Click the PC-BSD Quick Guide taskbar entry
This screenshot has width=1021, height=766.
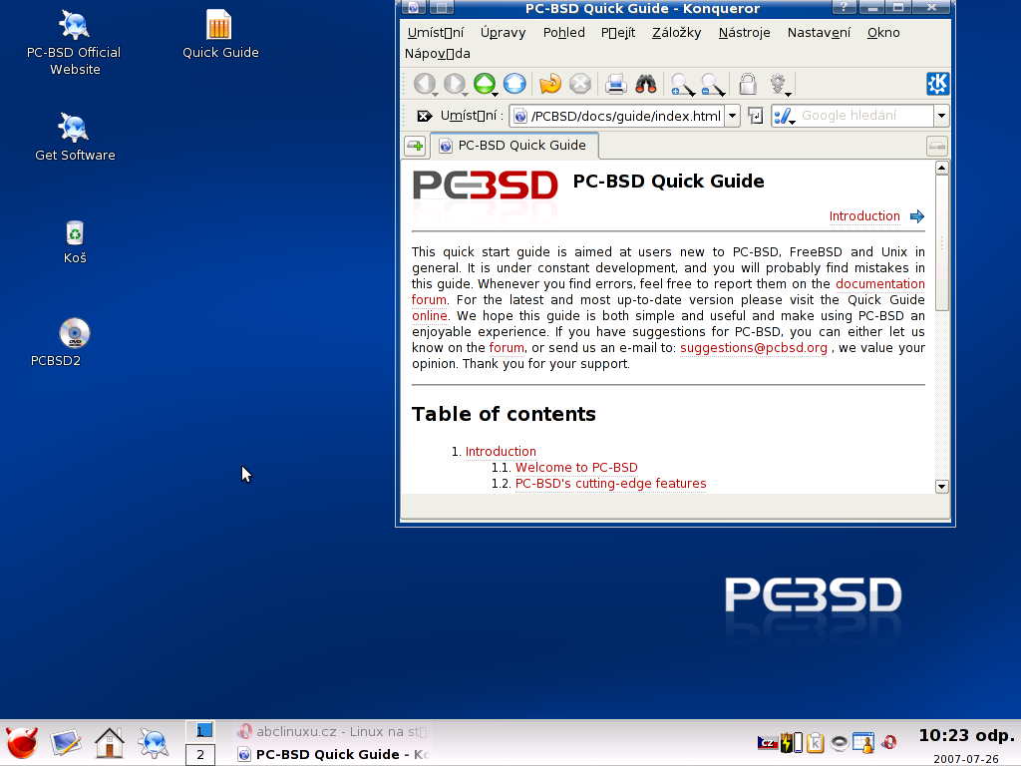(x=332, y=754)
